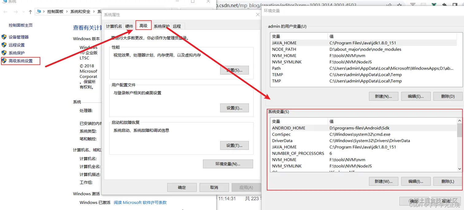The height and width of the screenshot is (210, 464).
Task: Open the 远程设置 link
Action: tap(17, 45)
